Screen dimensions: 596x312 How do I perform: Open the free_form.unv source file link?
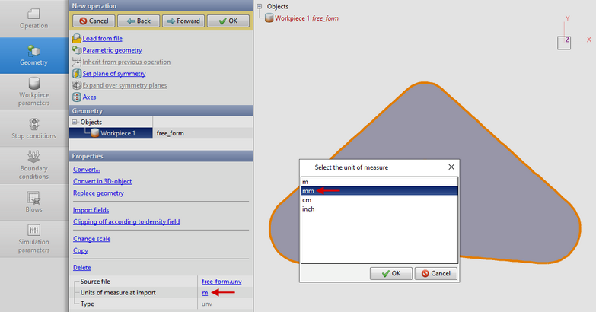pyautogui.click(x=222, y=282)
